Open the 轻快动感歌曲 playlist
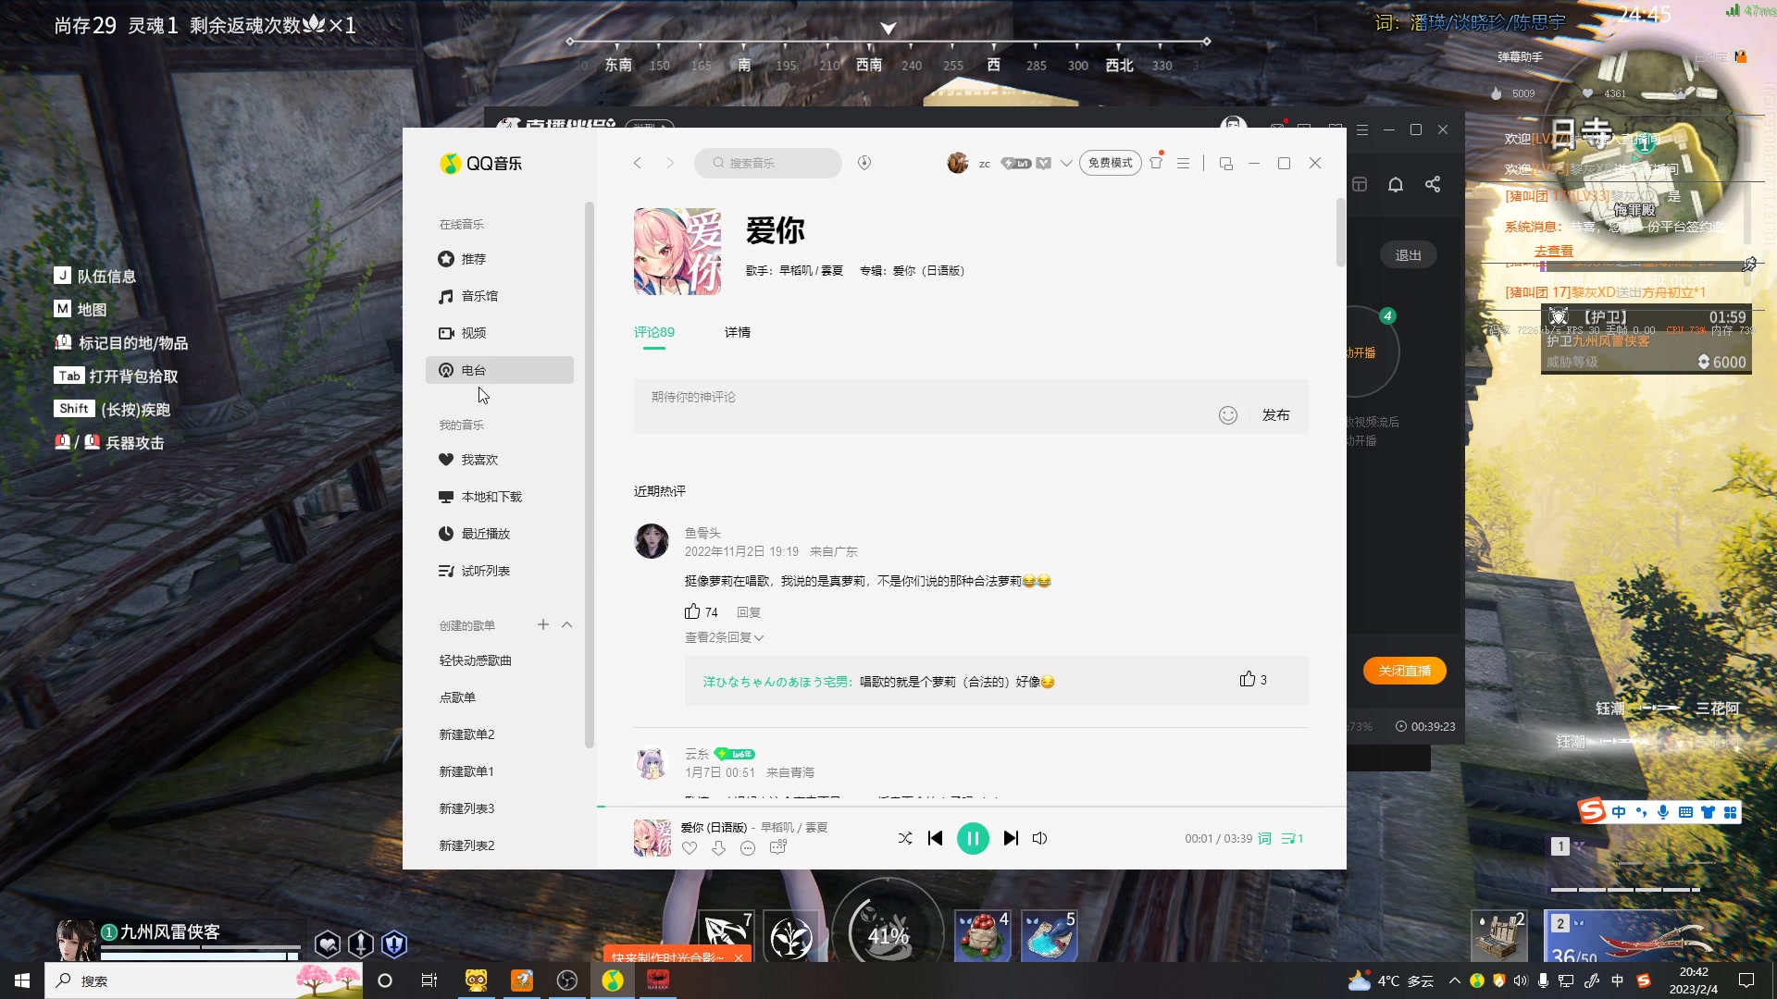Viewport: 1777px width, 999px height. [x=476, y=660]
